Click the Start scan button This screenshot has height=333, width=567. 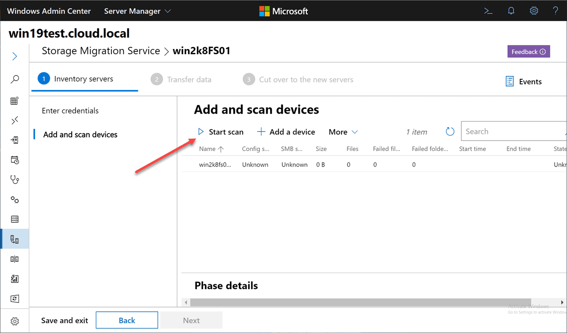coord(220,132)
